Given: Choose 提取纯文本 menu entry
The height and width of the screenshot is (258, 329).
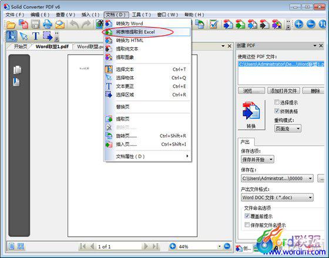Looking at the screenshot, I should pos(147,49).
